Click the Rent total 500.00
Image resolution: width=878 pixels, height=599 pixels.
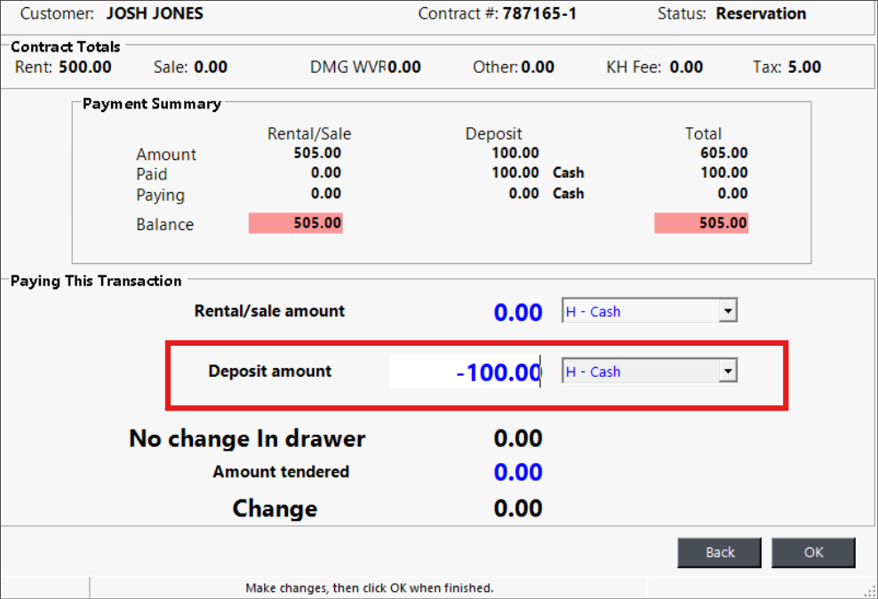(x=85, y=67)
